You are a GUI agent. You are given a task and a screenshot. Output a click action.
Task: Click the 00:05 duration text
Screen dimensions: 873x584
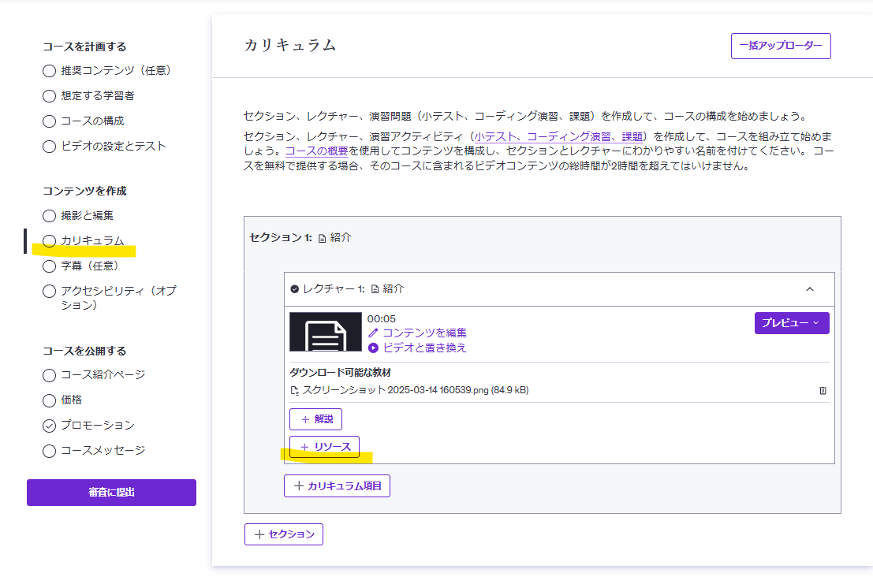[382, 318]
